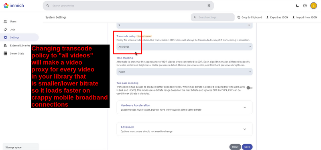321x150 pixels.
Task: Click the External Libraries books icon
Action: [5, 45]
